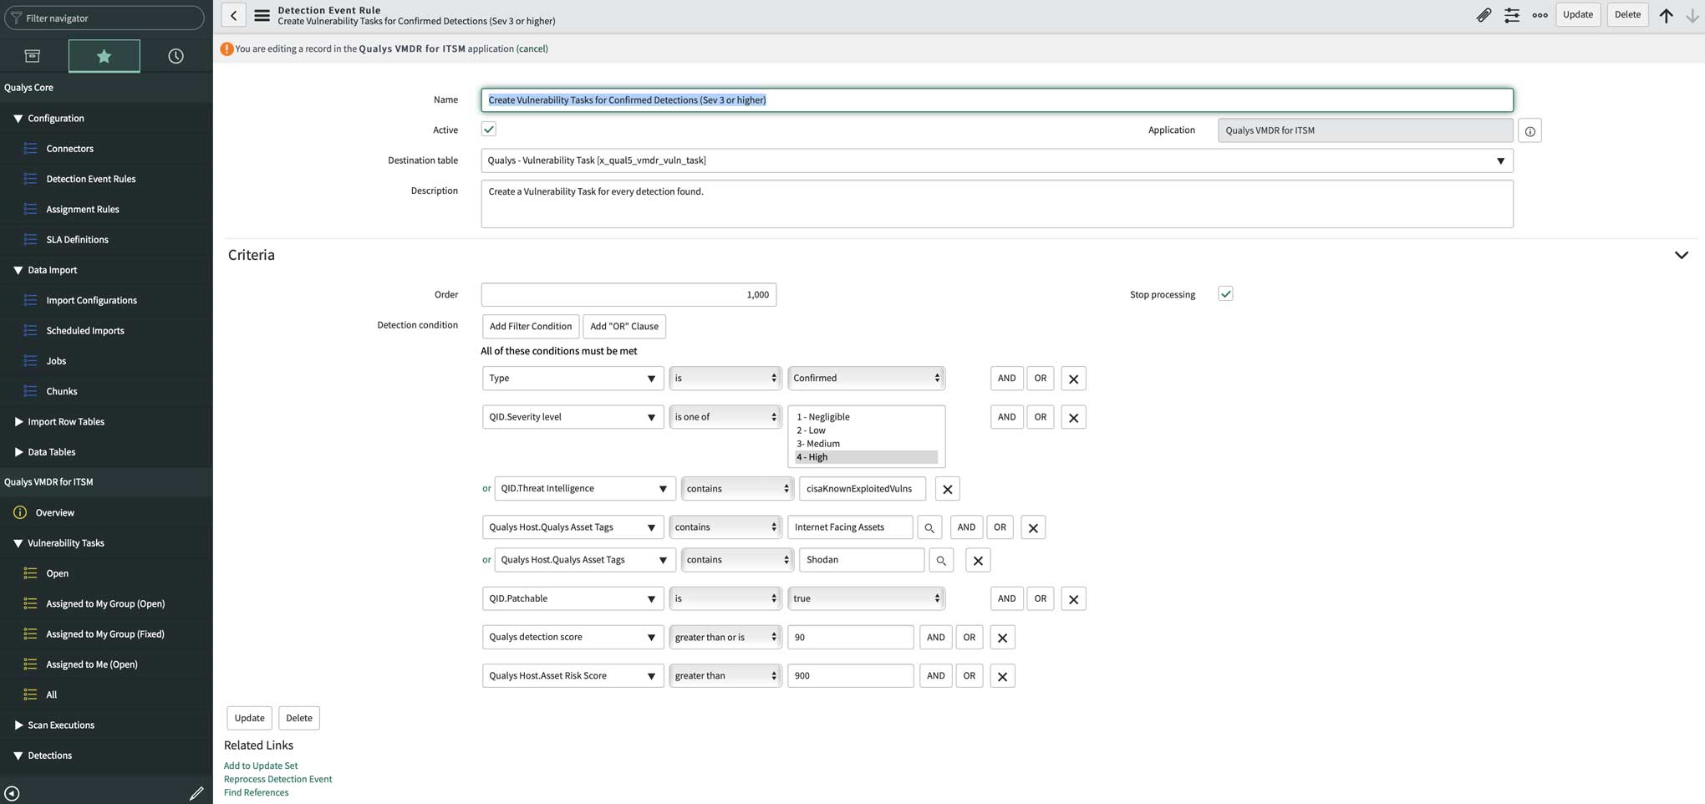
Task: Click the back arrow in the form header
Action: tap(233, 15)
